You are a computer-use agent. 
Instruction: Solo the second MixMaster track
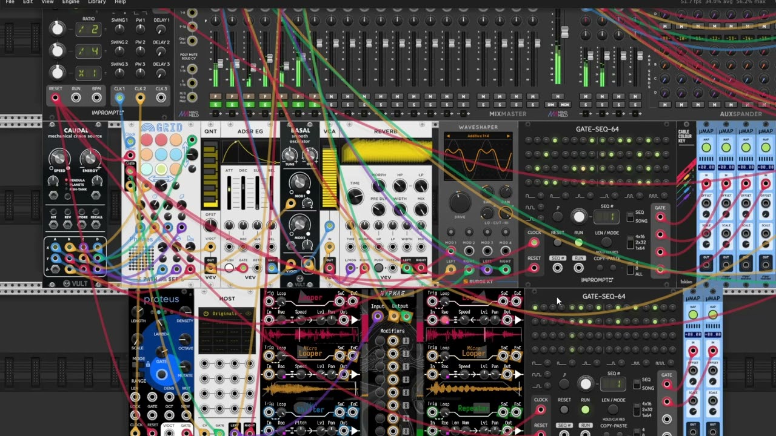point(232,104)
